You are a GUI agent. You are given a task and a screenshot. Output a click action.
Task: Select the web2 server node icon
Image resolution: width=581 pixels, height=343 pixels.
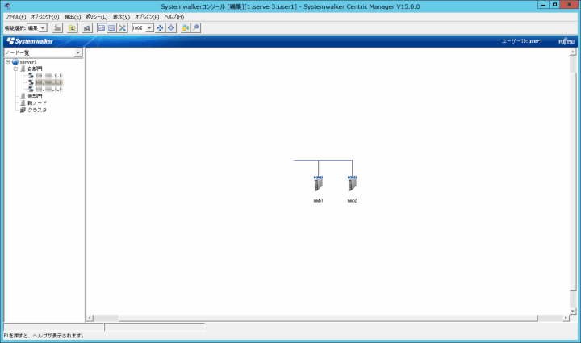[352, 183]
